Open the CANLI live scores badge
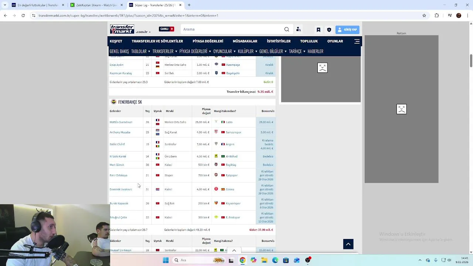The image size is (473, 266). coord(166,29)
